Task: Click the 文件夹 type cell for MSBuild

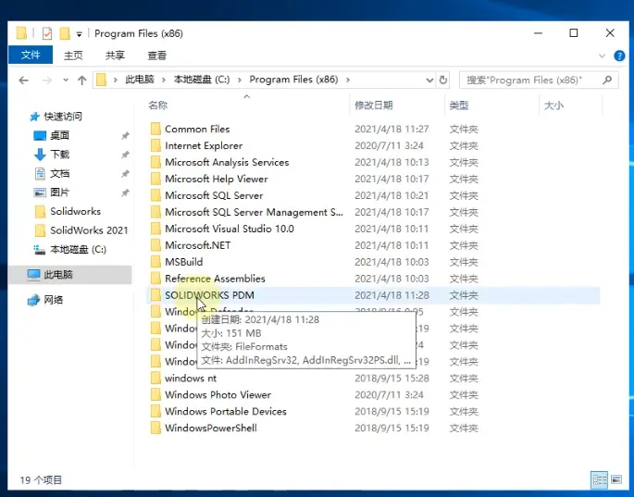Action: click(x=464, y=262)
